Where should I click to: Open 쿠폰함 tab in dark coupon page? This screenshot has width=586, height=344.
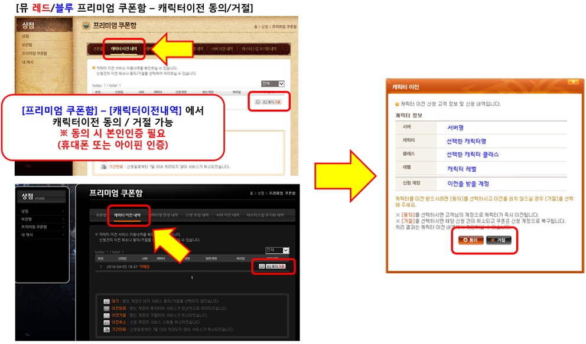click(101, 215)
